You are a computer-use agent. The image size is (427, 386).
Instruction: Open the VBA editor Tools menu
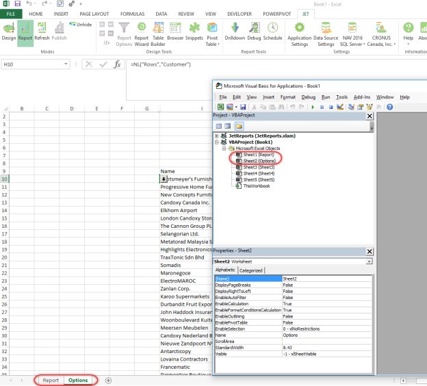tap(341, 97)
